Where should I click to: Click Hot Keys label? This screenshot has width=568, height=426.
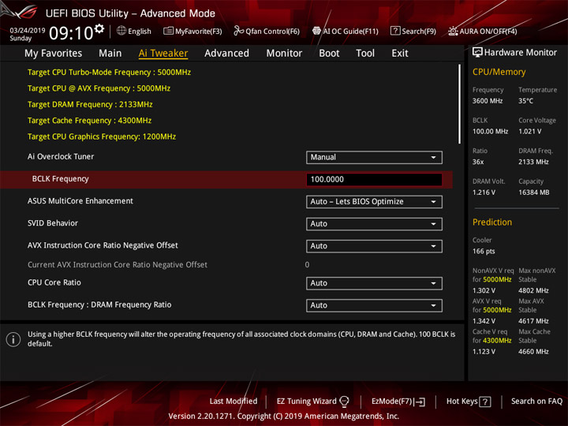click(x=461, y=402)
